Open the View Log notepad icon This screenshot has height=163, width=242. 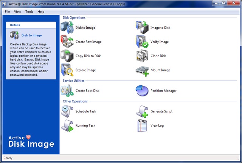[141, 126]
